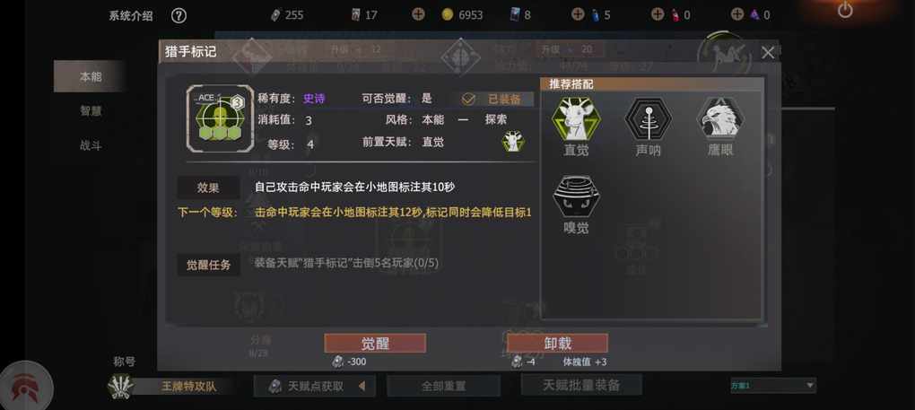Click the power icon at top right
The image size is (915, 410).
point(845,10)
